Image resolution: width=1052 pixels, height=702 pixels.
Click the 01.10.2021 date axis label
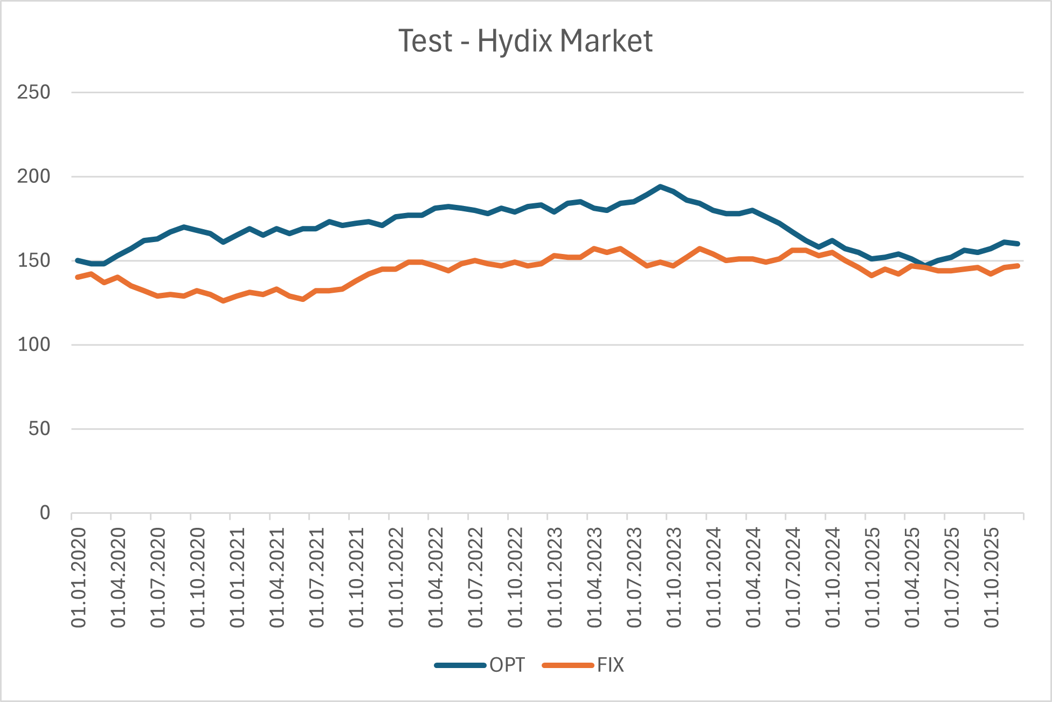(x=357, y=577)
